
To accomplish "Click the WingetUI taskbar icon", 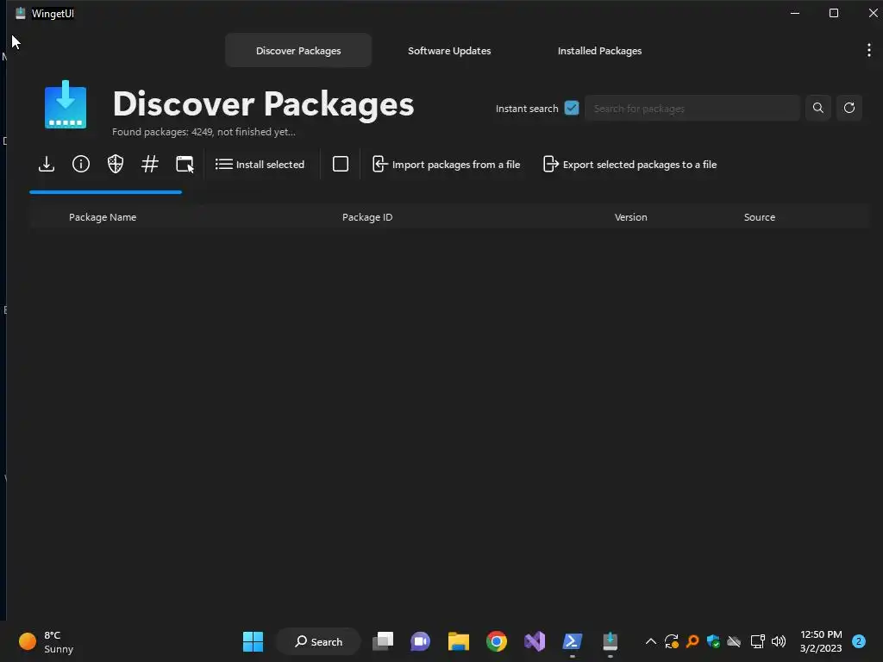I will point(610,641).
